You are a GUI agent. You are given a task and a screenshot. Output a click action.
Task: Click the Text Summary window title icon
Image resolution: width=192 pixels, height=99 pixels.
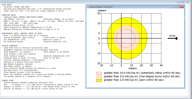tap(2, 2)
